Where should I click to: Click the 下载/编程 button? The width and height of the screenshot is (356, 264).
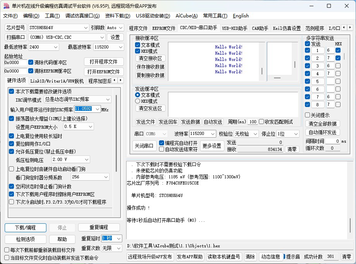click(26, 228)
